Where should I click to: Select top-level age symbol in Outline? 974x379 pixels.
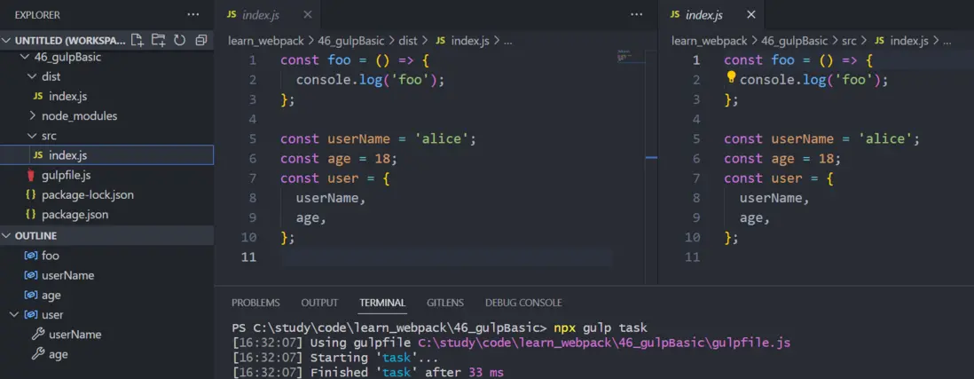pos(51,295)
